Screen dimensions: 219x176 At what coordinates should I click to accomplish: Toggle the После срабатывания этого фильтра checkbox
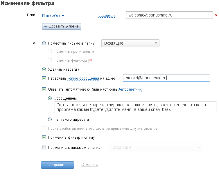(44, 128)
